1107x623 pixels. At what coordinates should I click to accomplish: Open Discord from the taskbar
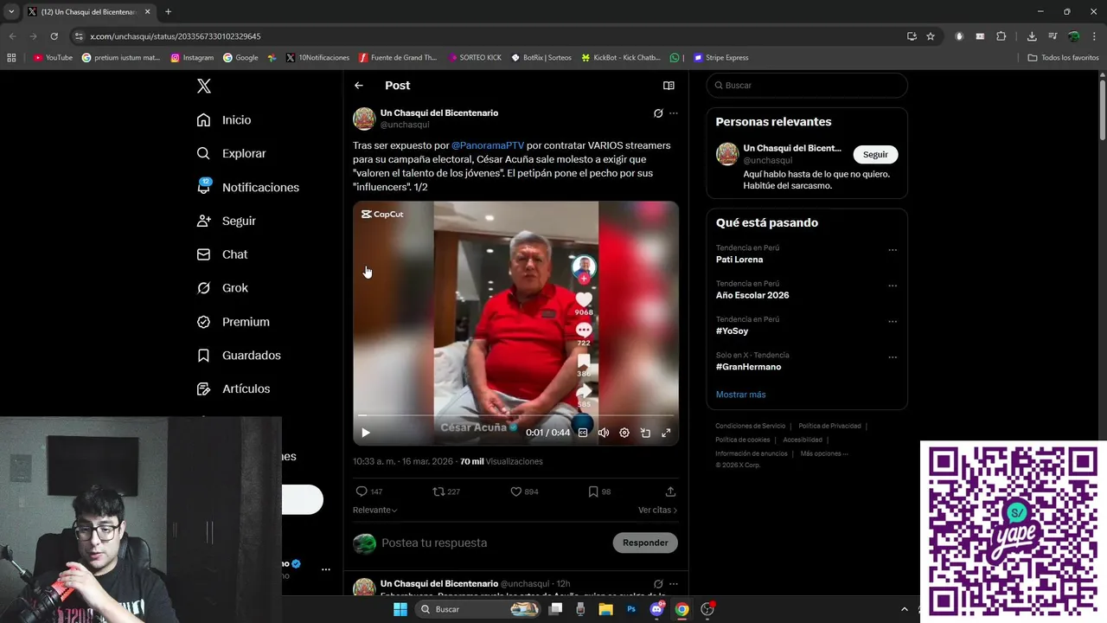(x=656, y=609)
